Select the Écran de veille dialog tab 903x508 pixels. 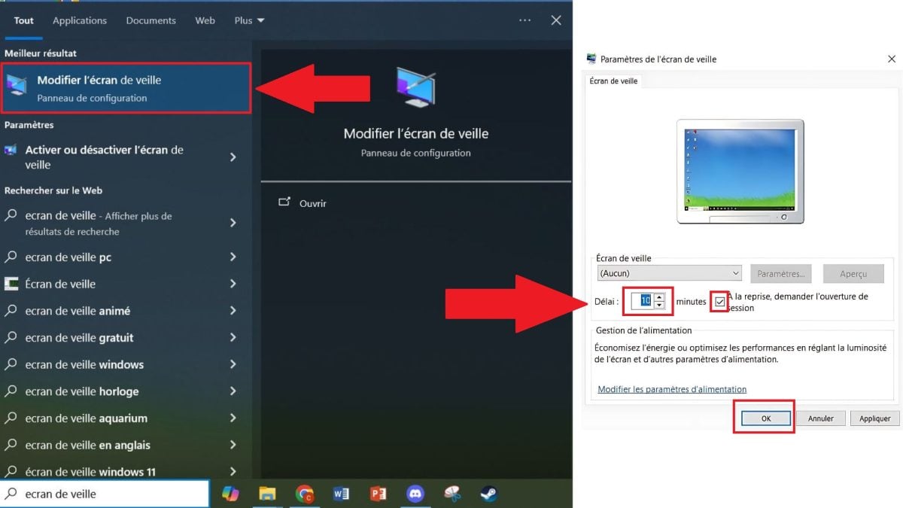613,81
